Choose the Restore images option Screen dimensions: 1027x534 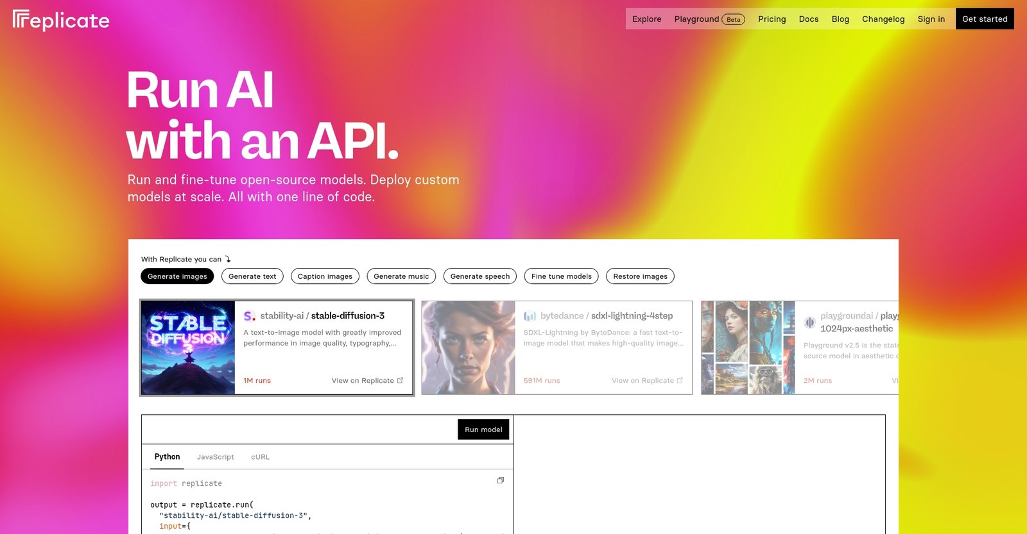(640, 276)
